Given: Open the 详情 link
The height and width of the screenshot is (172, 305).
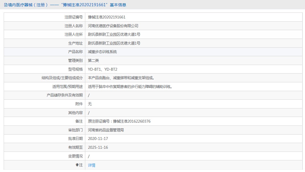Looking at the screenshot, I should click(x=92, y=165).
